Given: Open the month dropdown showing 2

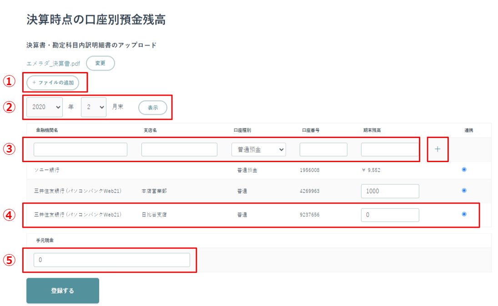Looking at the screenshot, I should 94,107.
